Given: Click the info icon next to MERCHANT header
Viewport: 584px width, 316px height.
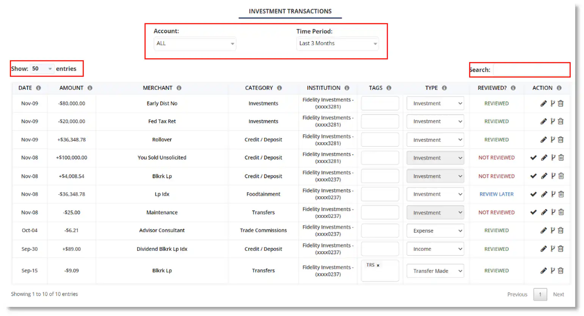Looking at the screenshot, I should click(179, 88).
